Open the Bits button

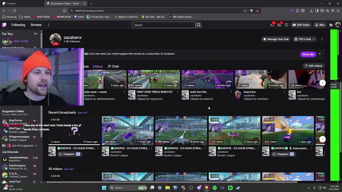(x=320, y=25)
